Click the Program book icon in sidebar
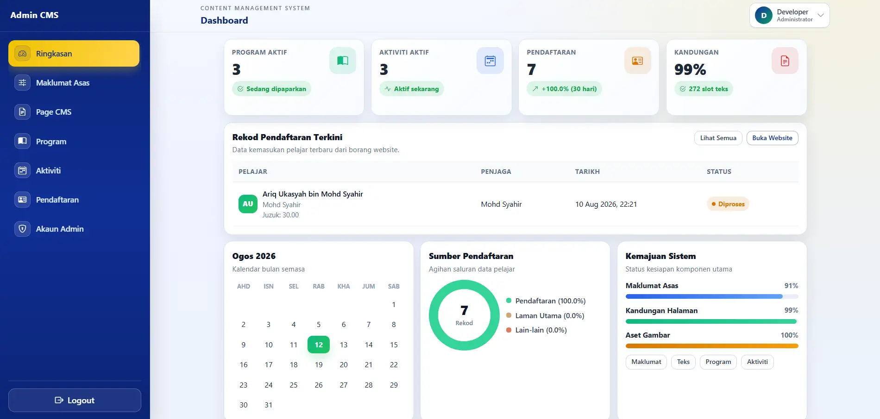 (22, 141)
